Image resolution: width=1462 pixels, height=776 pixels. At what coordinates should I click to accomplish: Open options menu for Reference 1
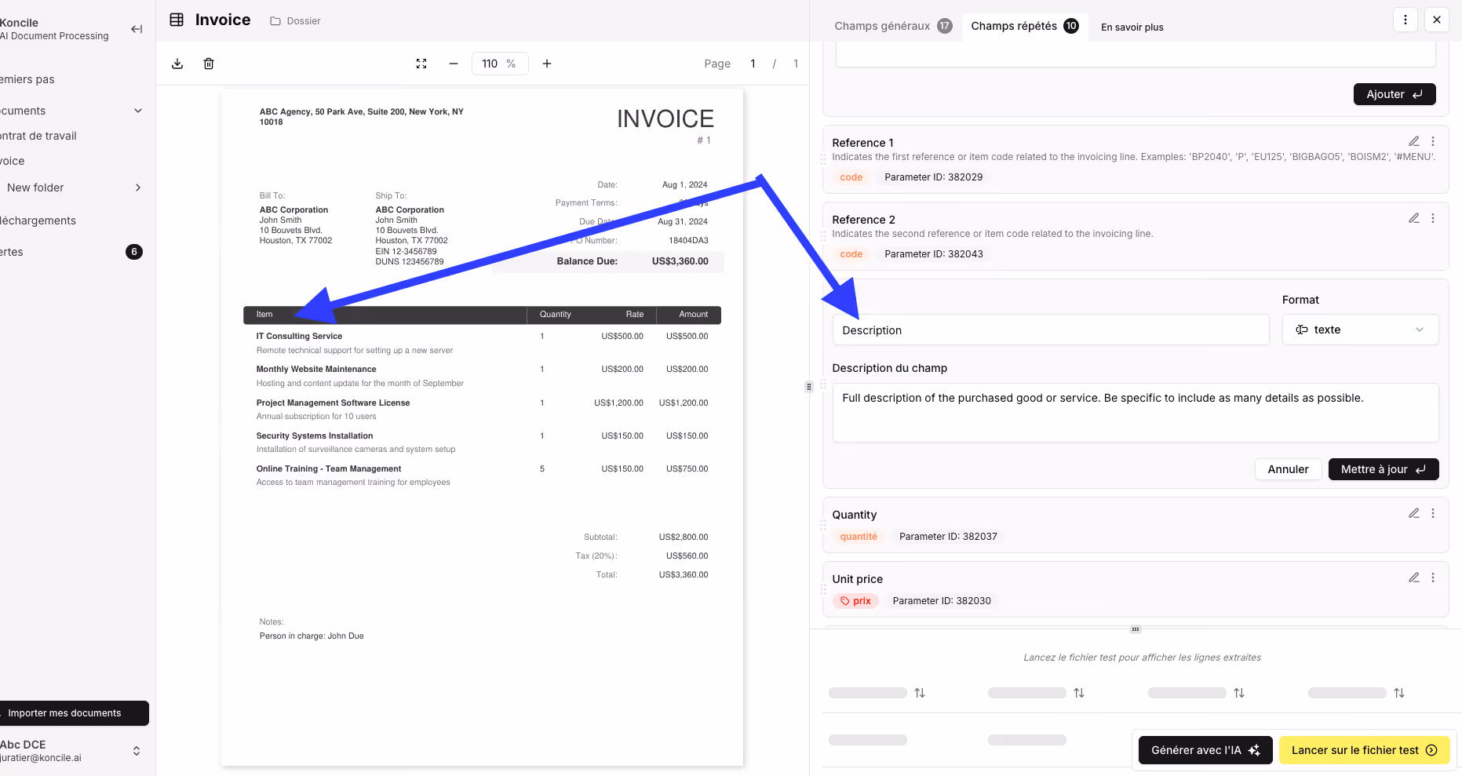[1433, 141]
